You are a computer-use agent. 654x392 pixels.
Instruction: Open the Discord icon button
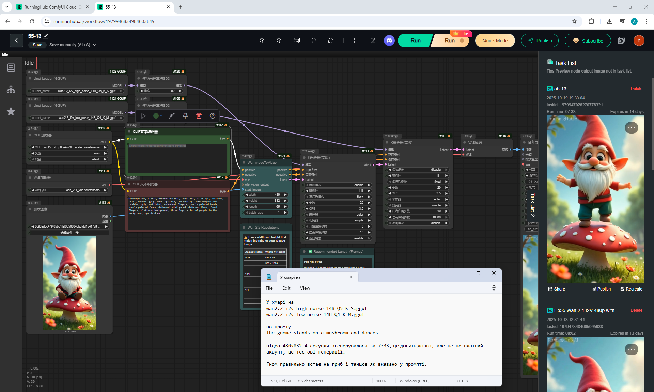pyautogui.click(x=389, y=41)
